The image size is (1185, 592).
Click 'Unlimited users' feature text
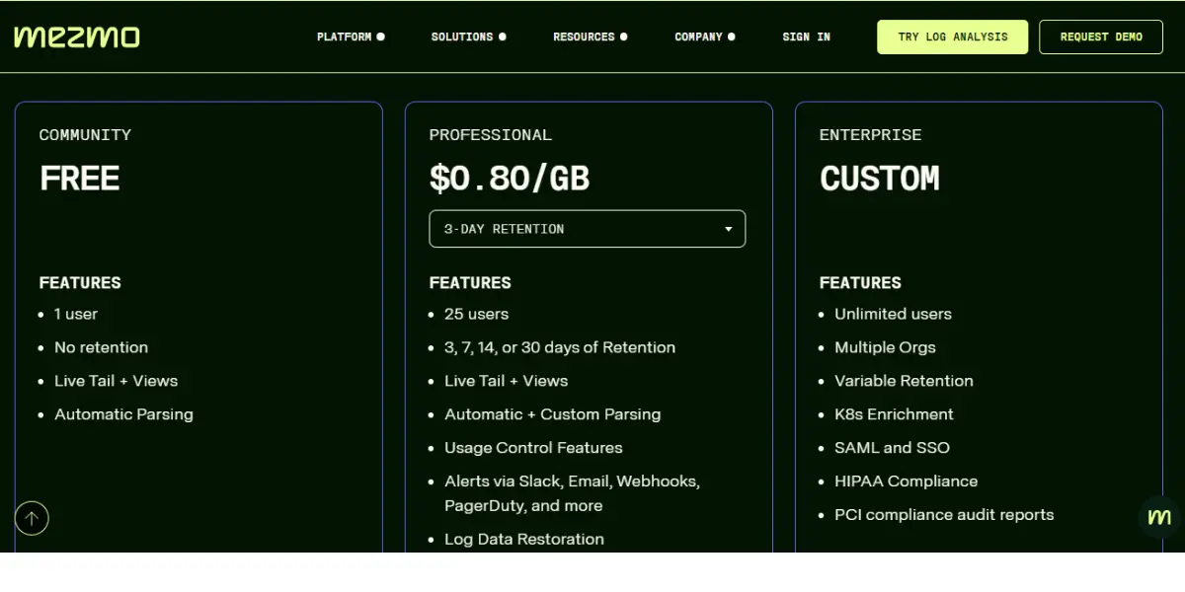pos(894,314)
